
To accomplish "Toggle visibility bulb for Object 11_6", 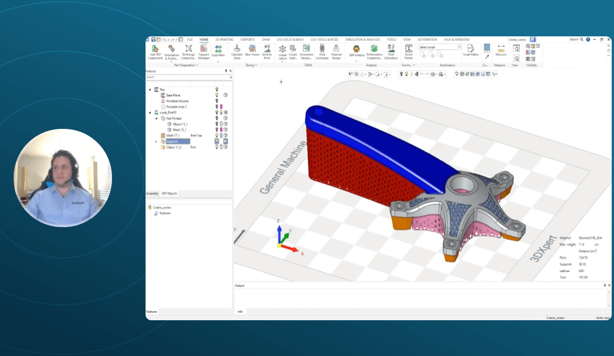I will pos(217,147).
